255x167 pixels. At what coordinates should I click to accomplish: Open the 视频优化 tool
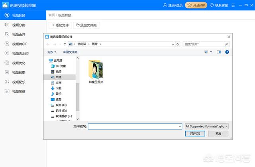pos(18,63)
